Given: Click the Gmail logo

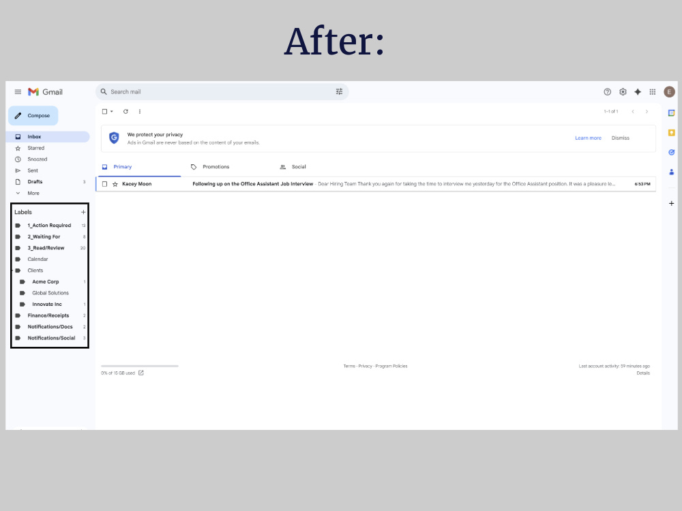Looking at the screenshot, I should tap(45, 92).
